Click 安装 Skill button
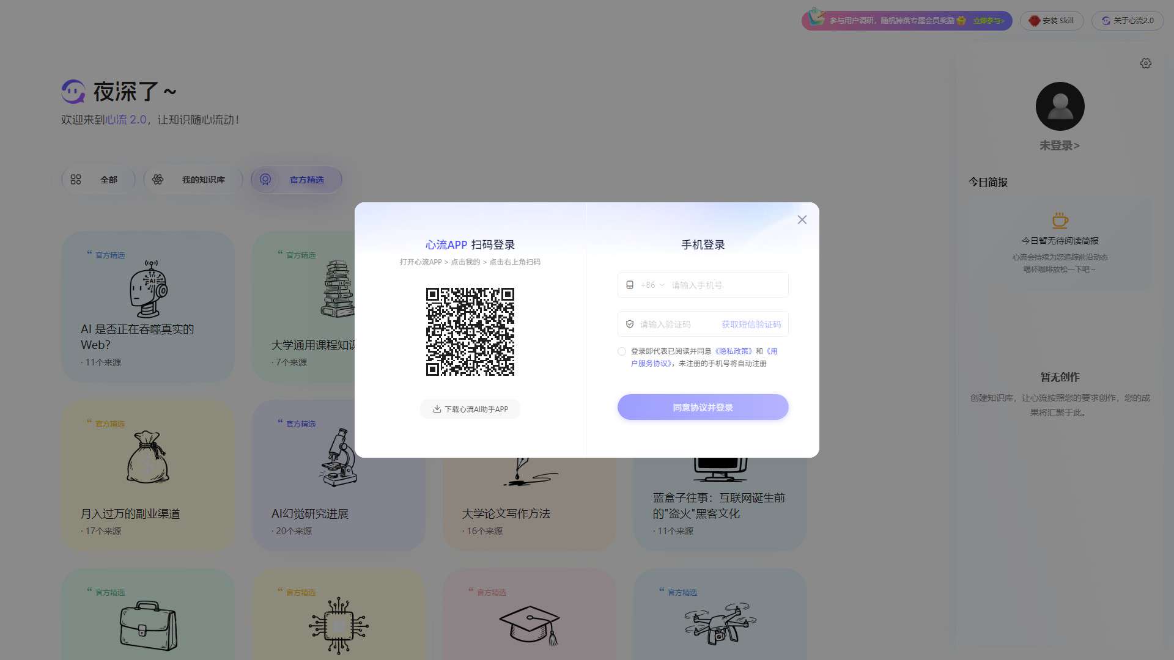Image resolution: width=1174 pixels, height=660 pixels. pos(1052,21)
